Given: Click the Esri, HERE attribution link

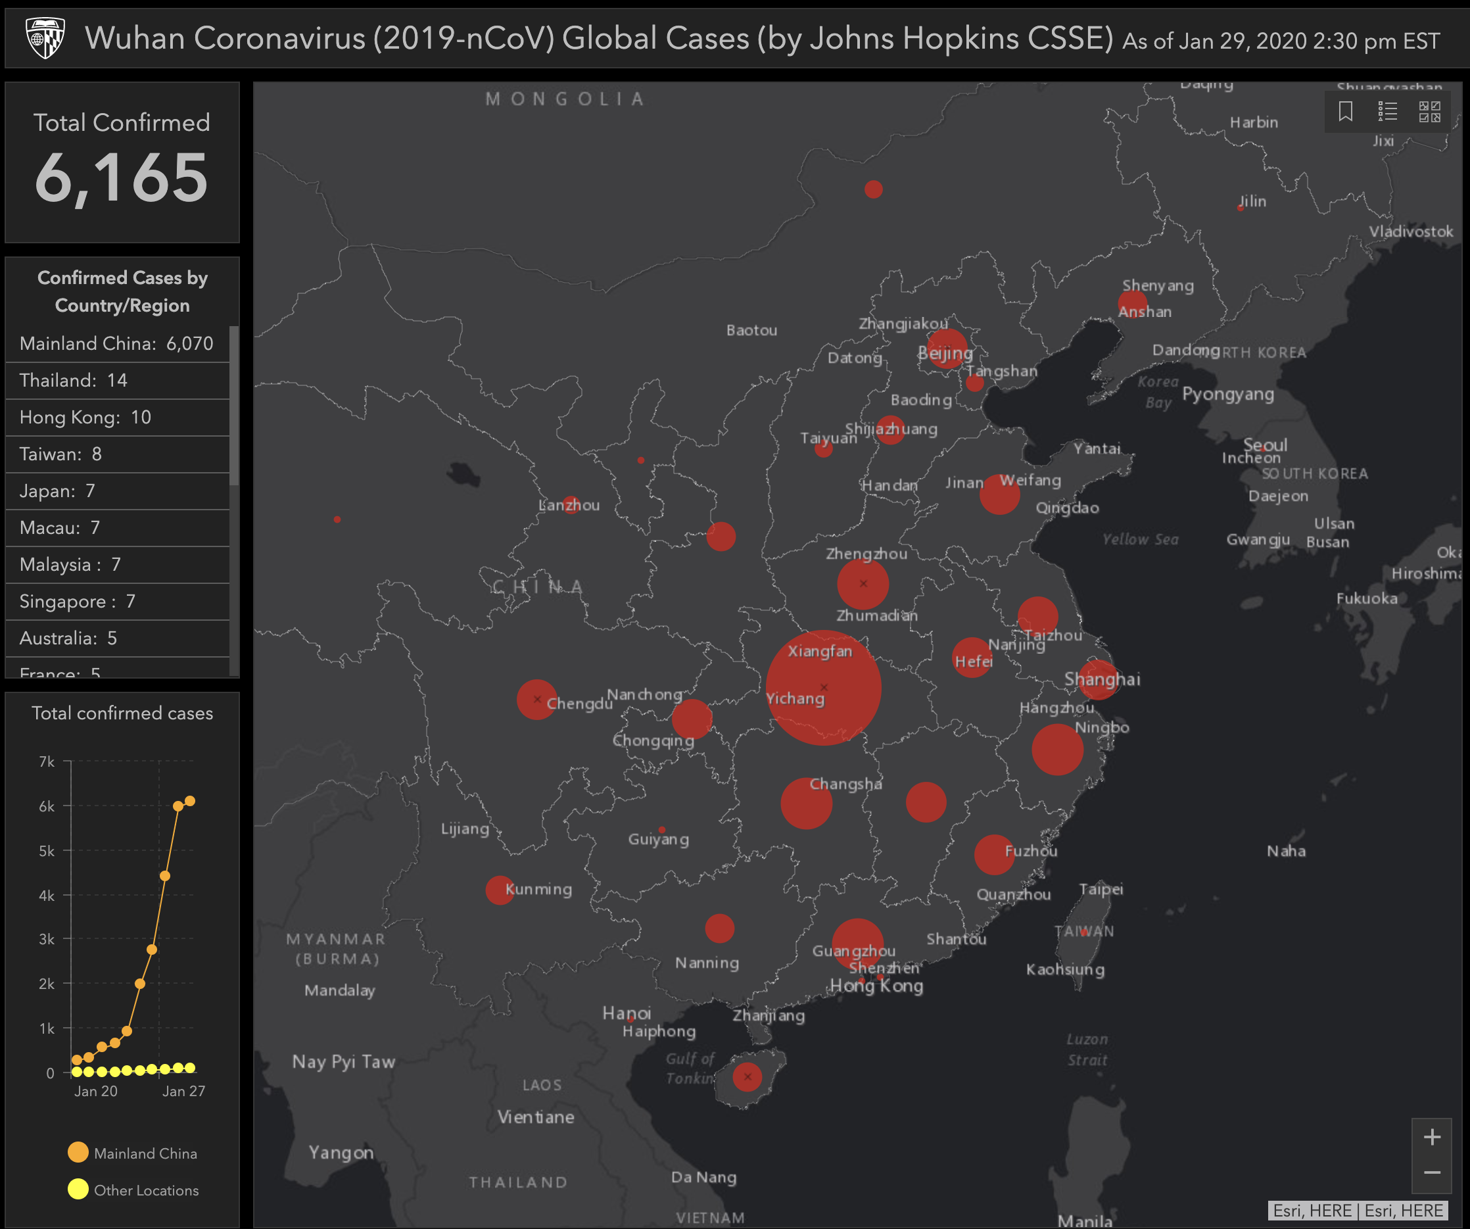Looking at the screenshot, I should click(1358, 1210).
